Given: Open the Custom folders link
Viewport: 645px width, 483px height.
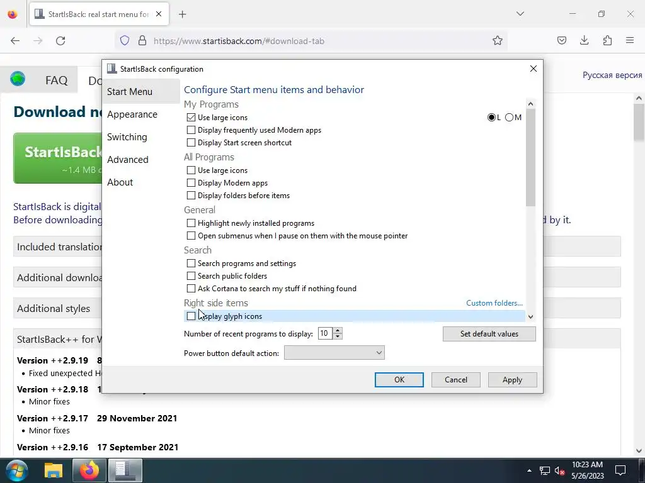Looking at the screenshot, I should point(494,303).
